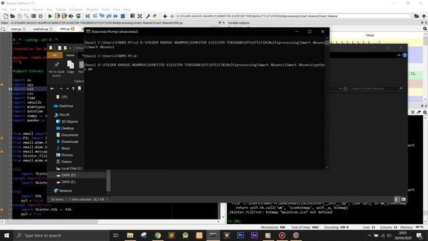Screen dimensions: 428x241
Task: Select OneDrive in navigation pane
Action: click(x=66, y=106)
